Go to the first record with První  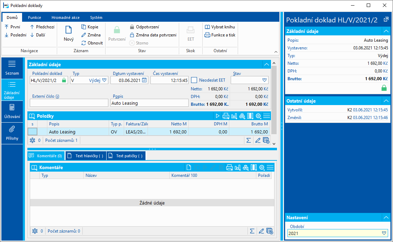coord(12,27)
